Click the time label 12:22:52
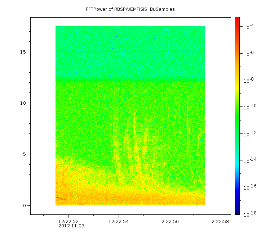The width and height of the screenshot is (261, 236). click(x=68, y=221)
